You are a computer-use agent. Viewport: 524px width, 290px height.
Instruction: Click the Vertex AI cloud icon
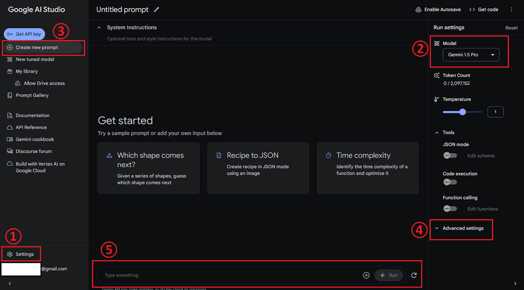(x=10, y=164)
